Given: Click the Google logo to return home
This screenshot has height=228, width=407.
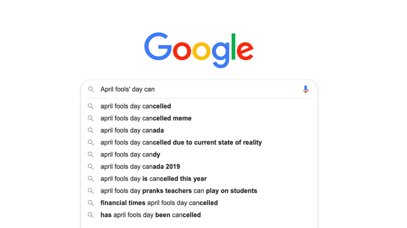Looking at the screenshot, I should point(198,49).
